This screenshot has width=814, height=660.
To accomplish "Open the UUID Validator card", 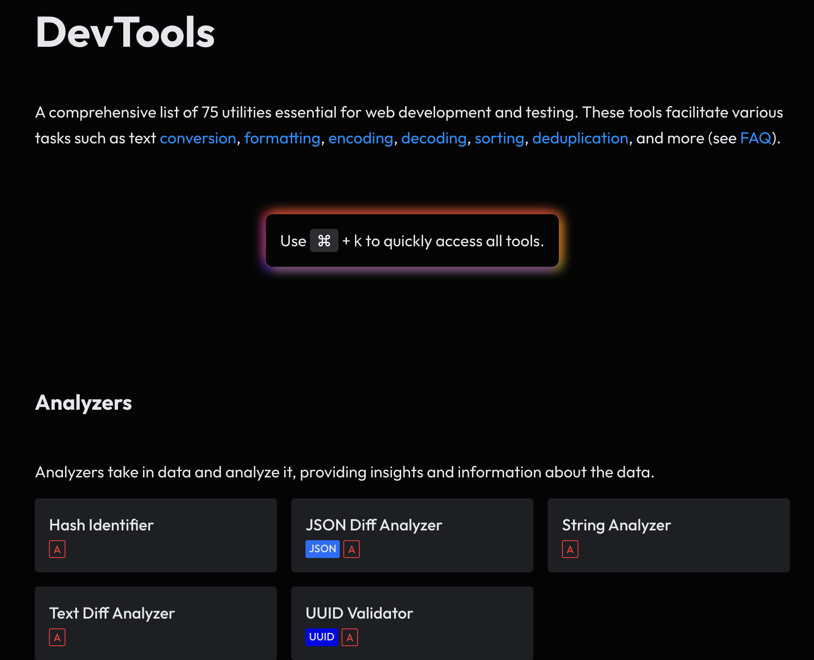I will tap(412, 623).
